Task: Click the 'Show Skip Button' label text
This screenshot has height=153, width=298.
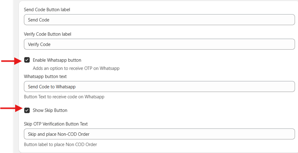Action: pyautogui.click(x=50, y=110)
